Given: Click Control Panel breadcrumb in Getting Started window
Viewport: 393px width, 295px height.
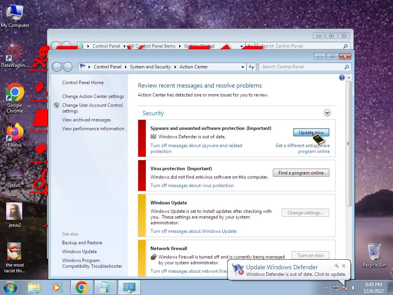Looking at the screenshot, I should pyautogui.click(x=106, y=46).
